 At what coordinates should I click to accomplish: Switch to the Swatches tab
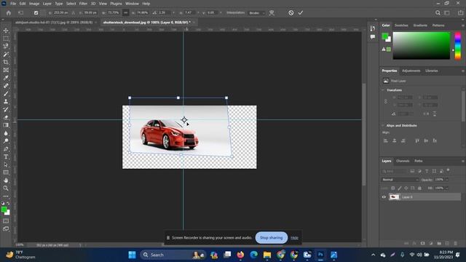point(401,25)
